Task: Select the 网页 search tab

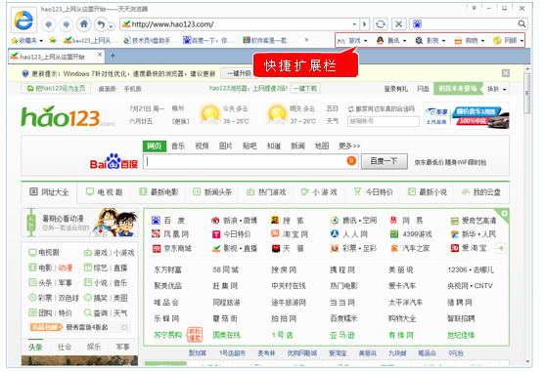Action: 155,146
